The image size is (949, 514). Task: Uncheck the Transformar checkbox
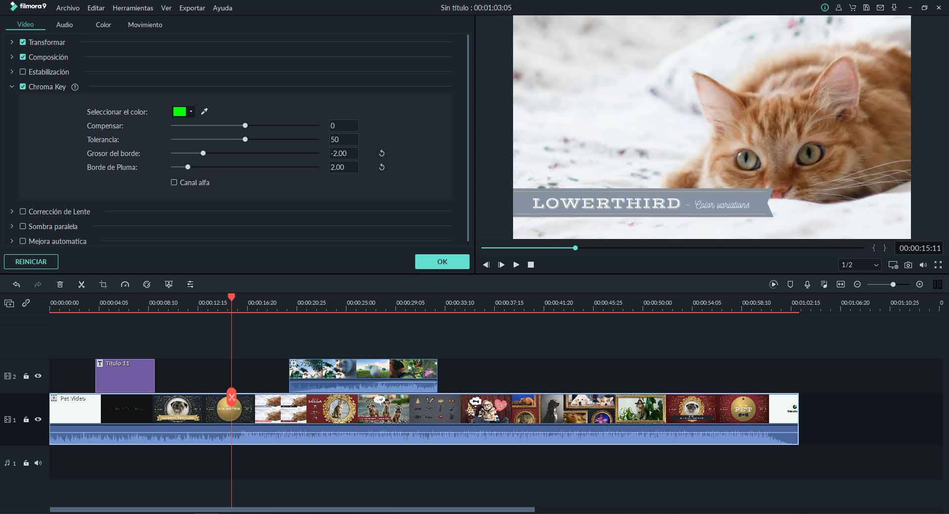[x=23, y=42]
